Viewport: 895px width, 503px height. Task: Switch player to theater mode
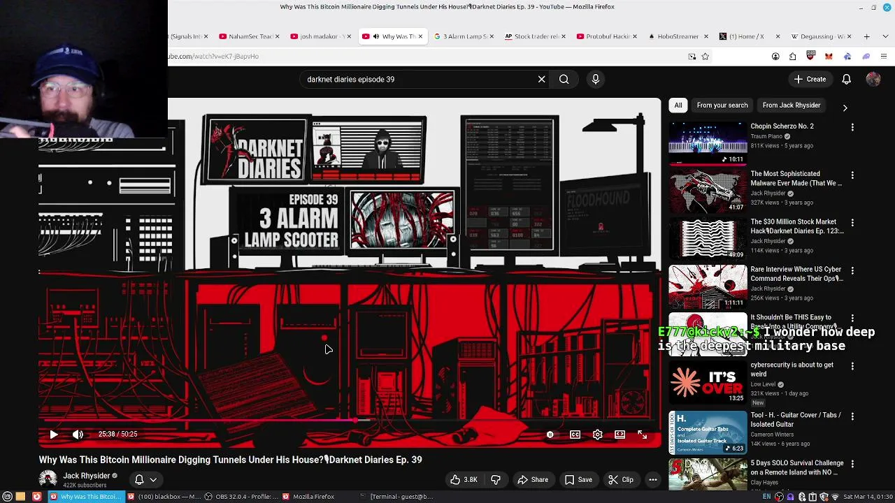pyautogui.click(x=620, y=435)
